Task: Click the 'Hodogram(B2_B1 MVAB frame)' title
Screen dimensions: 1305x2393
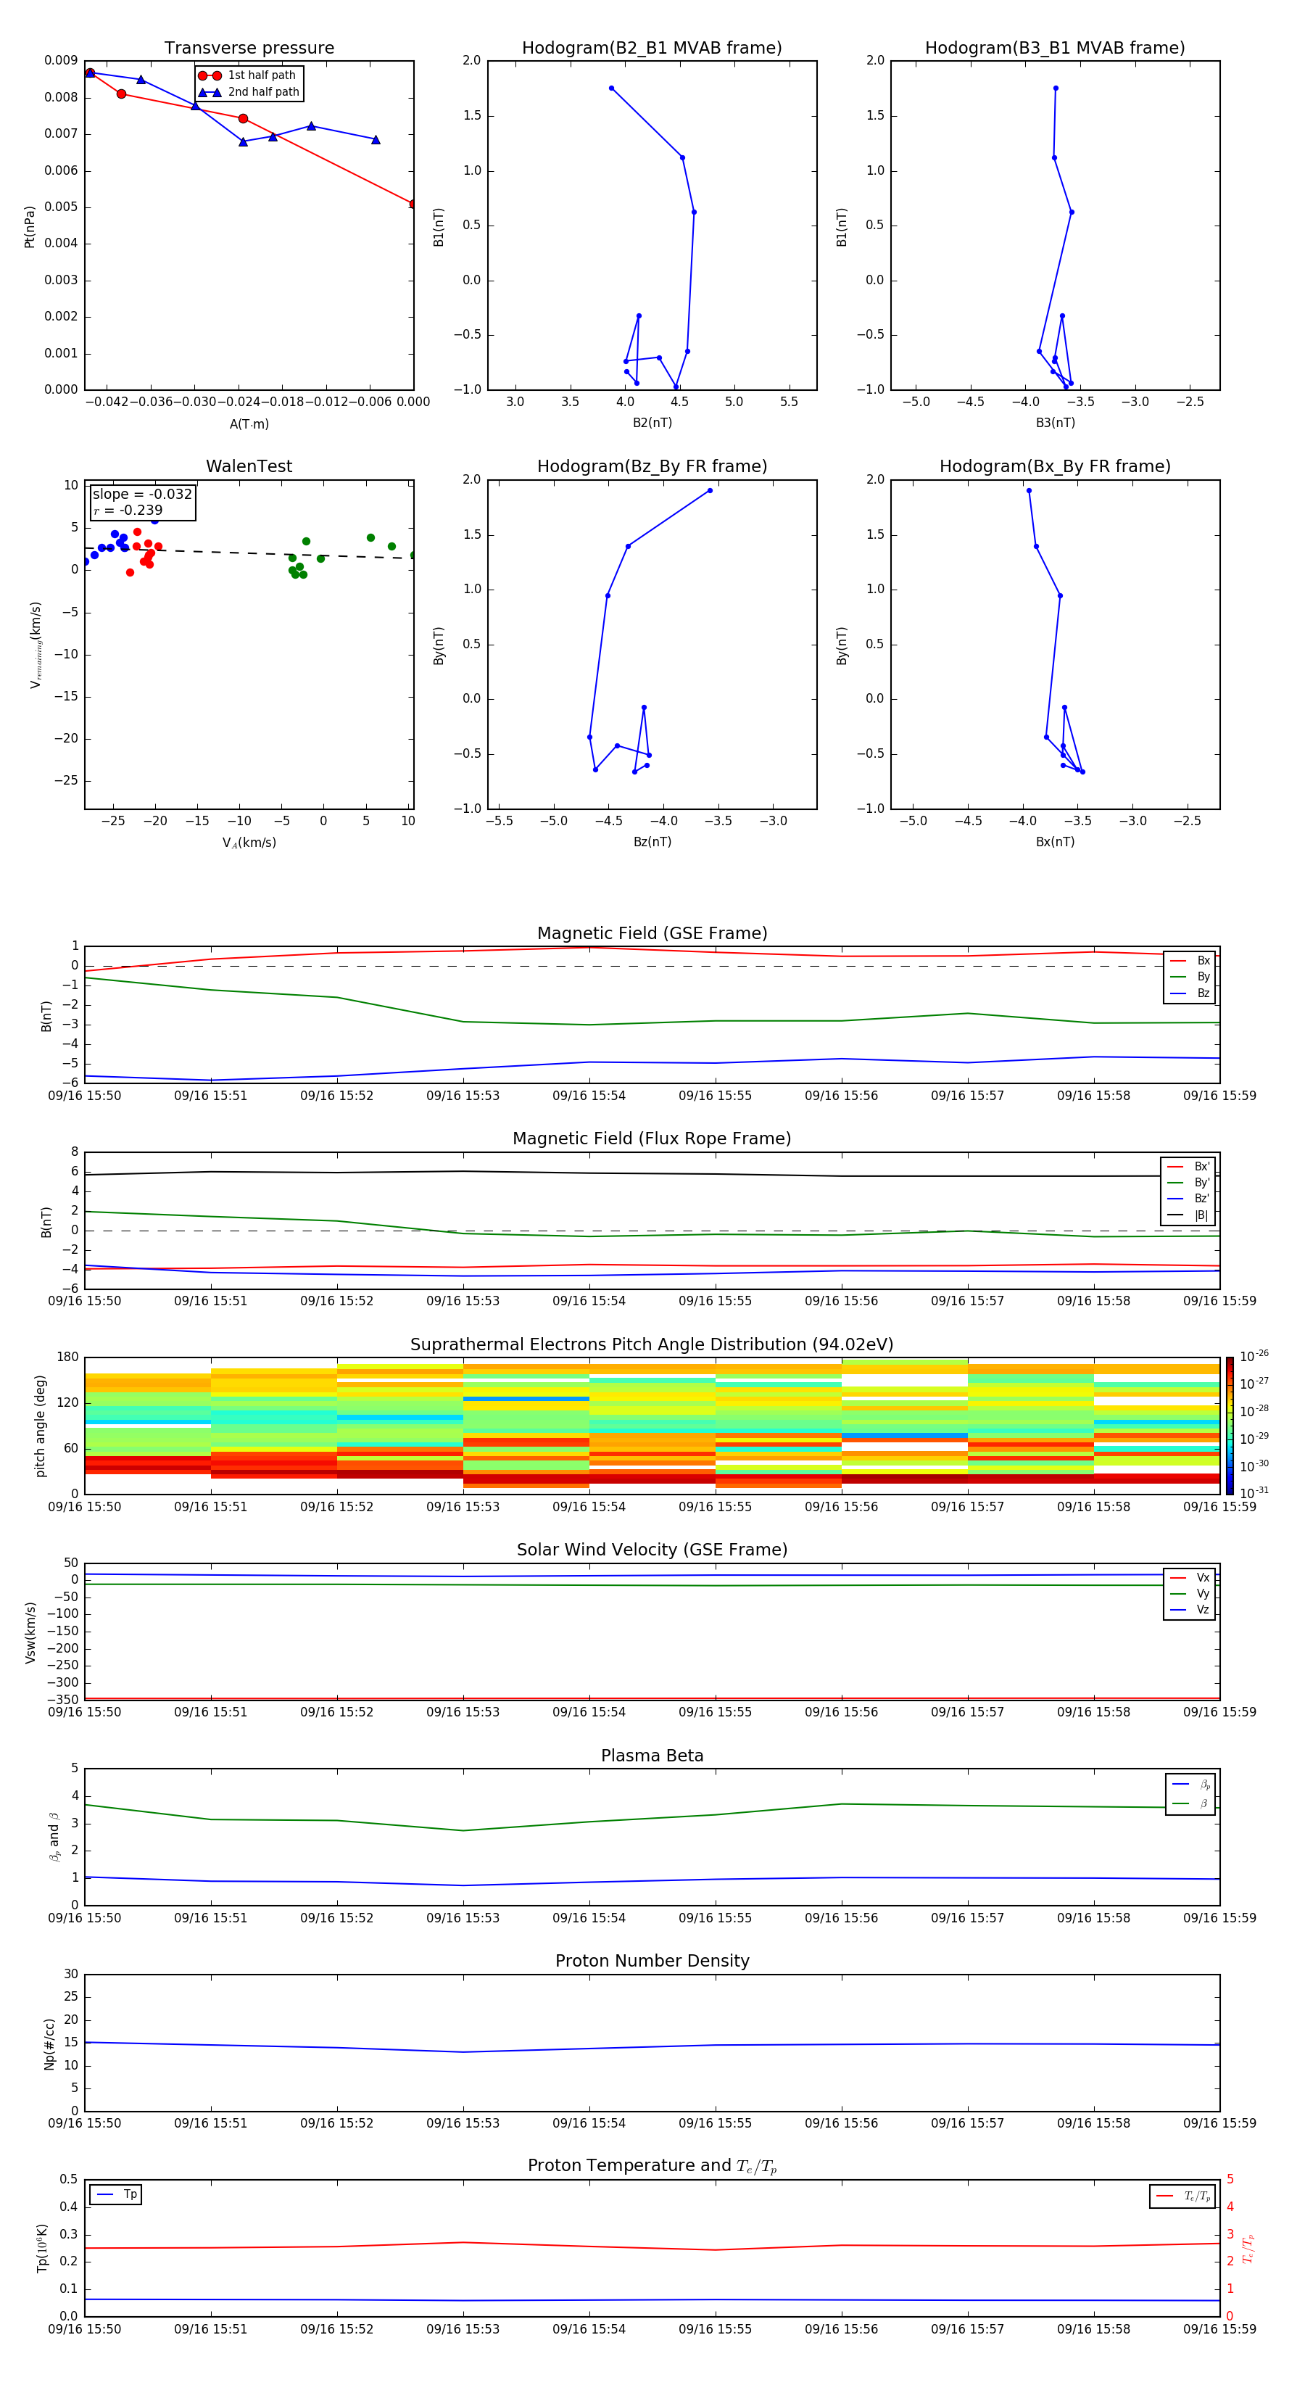Action: [652, 47]
